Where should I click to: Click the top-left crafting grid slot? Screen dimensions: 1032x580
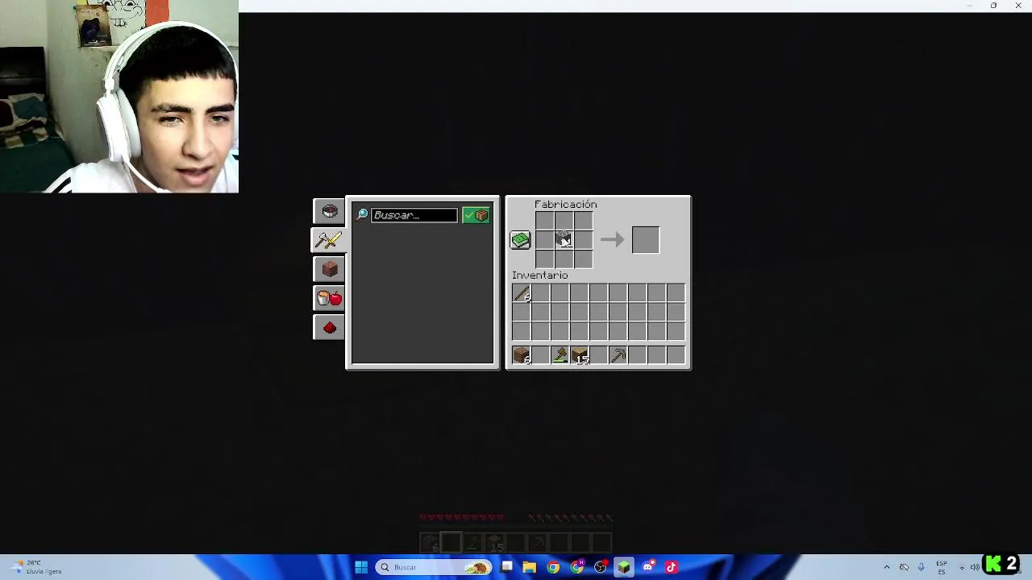544,221
